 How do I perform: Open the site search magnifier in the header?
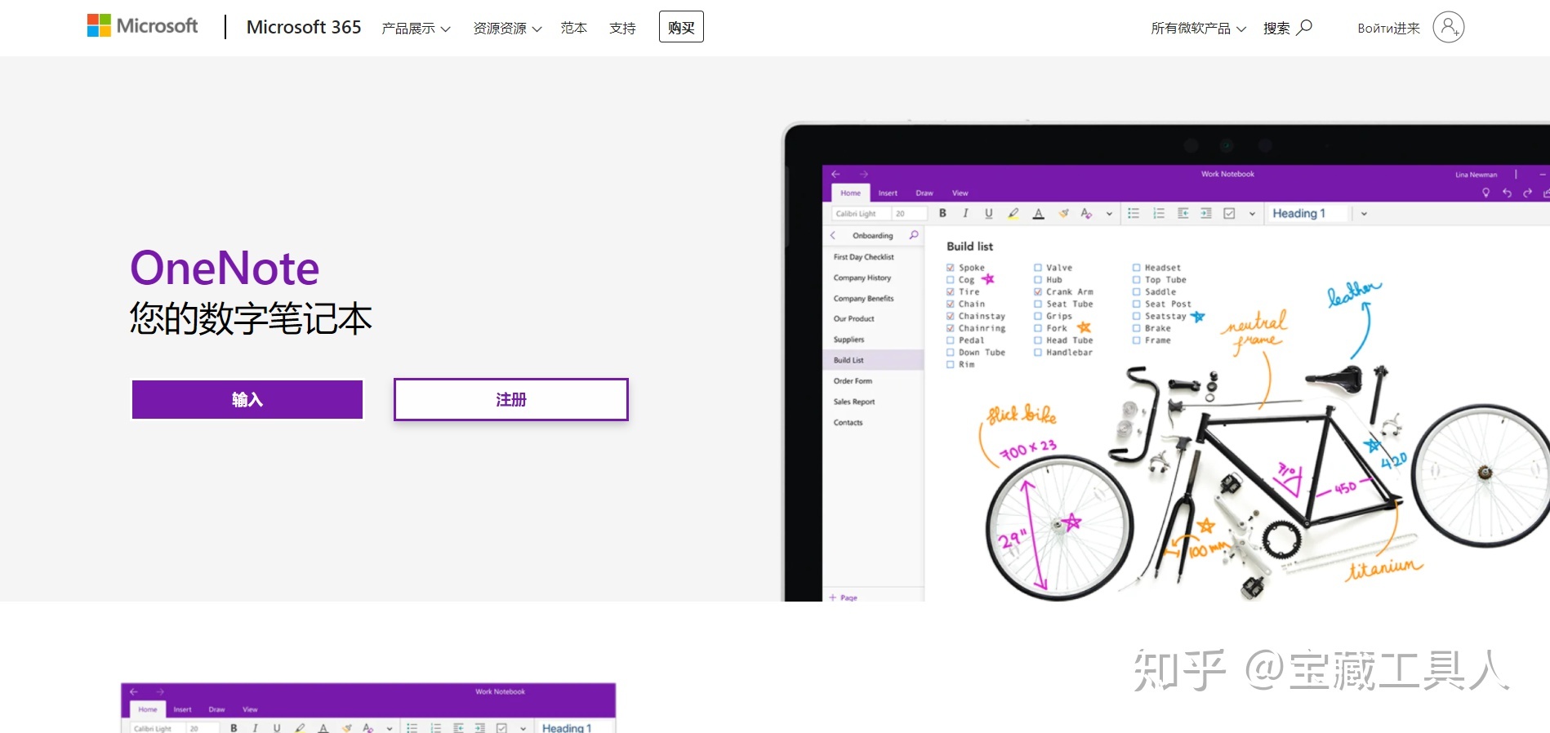coord(1304,27)
